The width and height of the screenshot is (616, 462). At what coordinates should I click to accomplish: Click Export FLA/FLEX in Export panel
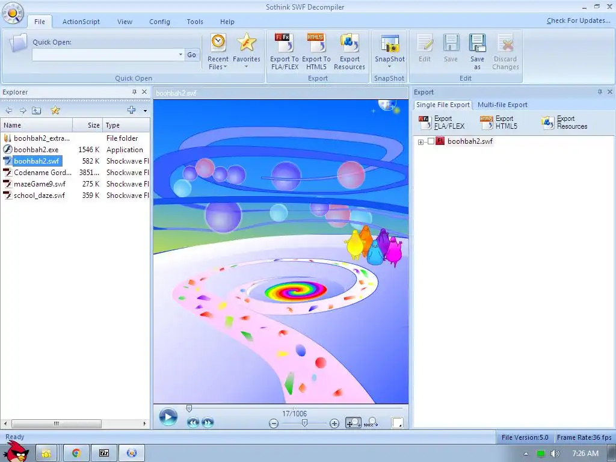[442, 123]
